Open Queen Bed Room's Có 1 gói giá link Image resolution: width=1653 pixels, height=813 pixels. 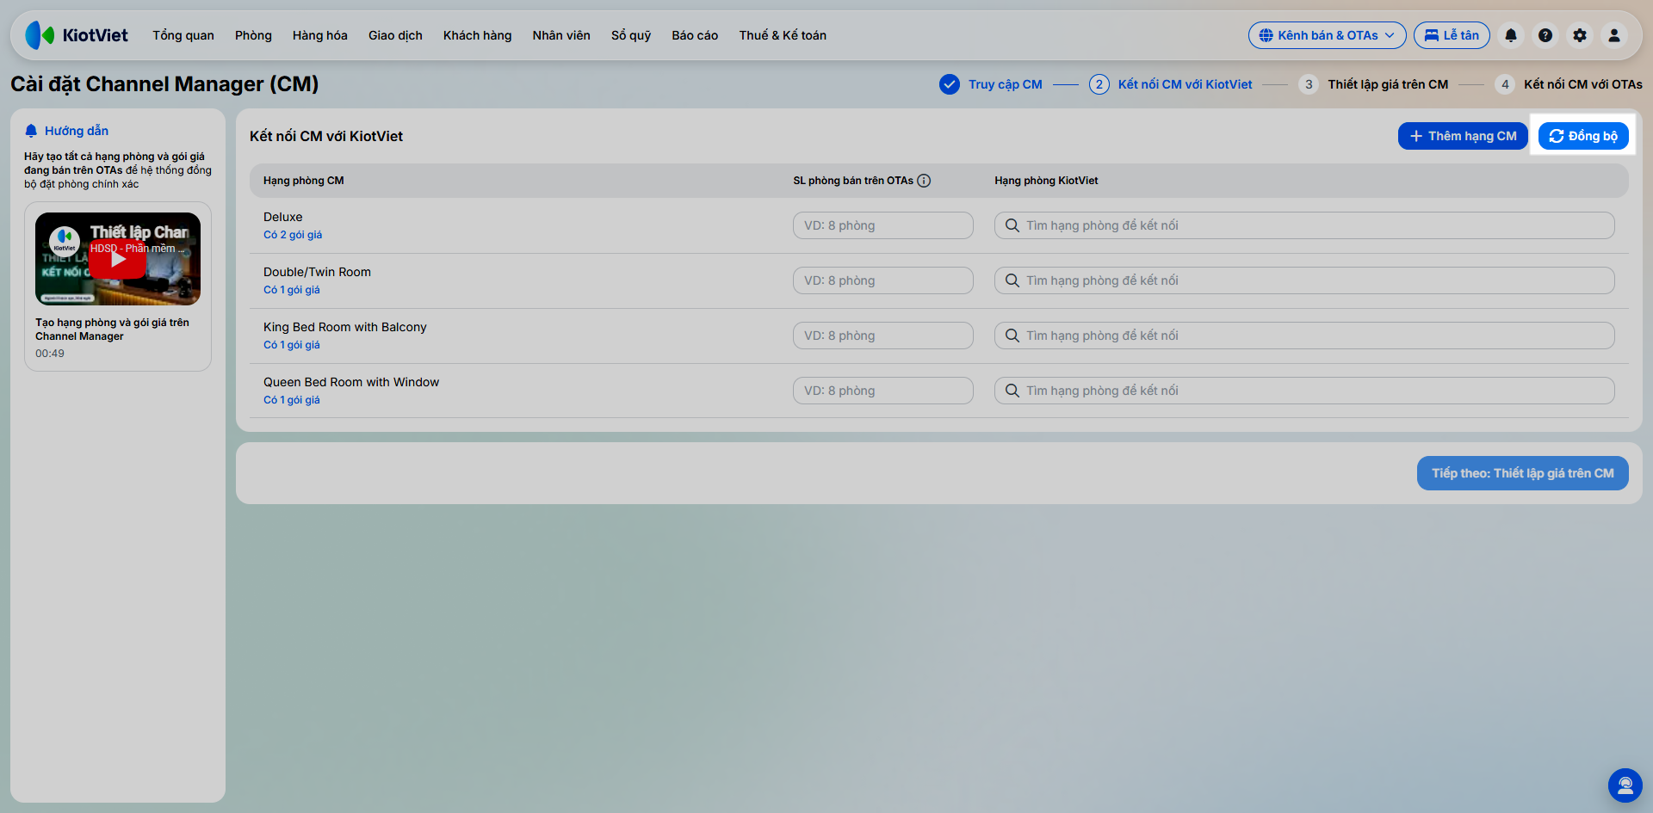pyautogui.click(x=292, y=400)
